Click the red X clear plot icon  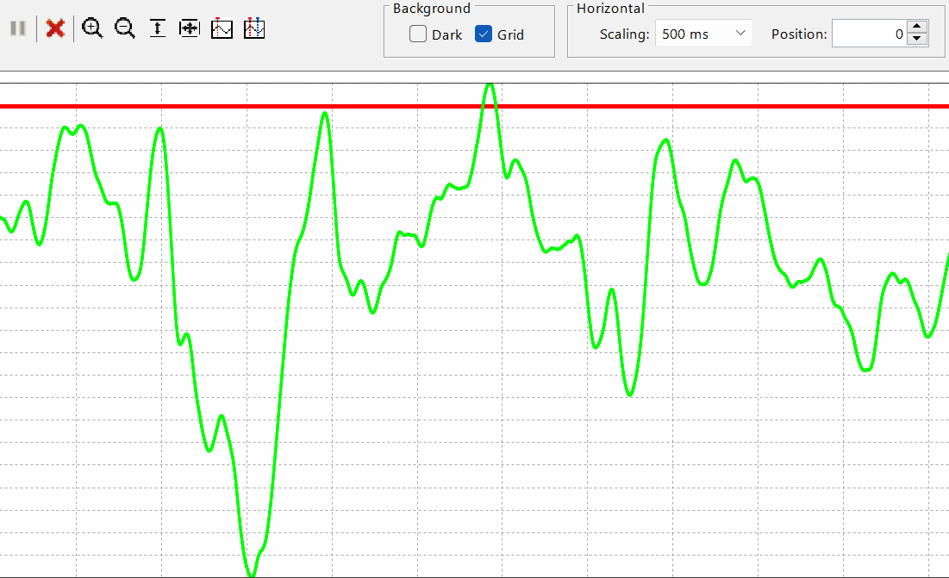55,28
